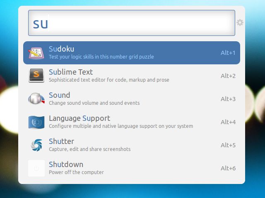The height and width of the screenshot is (198, 265).
Task: Click "Power off the computer" description
Action: pyautogui.click(x=76, y=172)
